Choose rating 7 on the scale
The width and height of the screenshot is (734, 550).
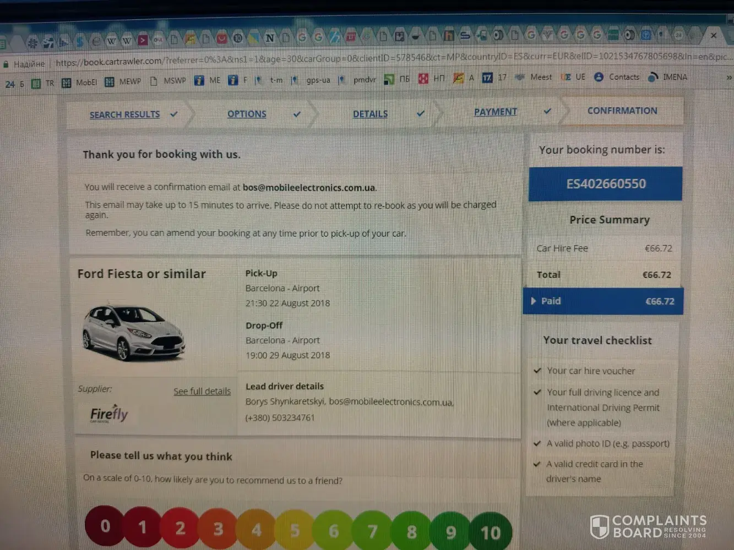(x=372, y=531)
